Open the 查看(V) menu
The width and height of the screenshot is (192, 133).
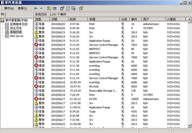22,8
